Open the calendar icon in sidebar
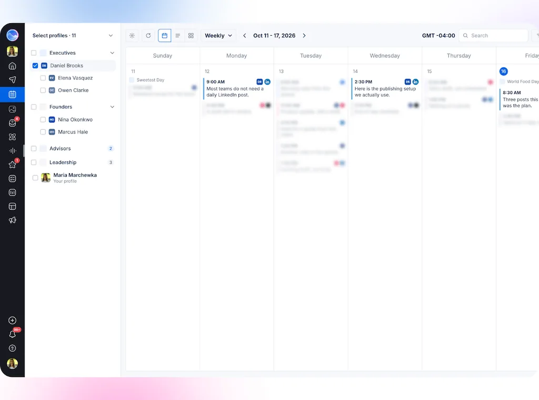 [13, 95]
